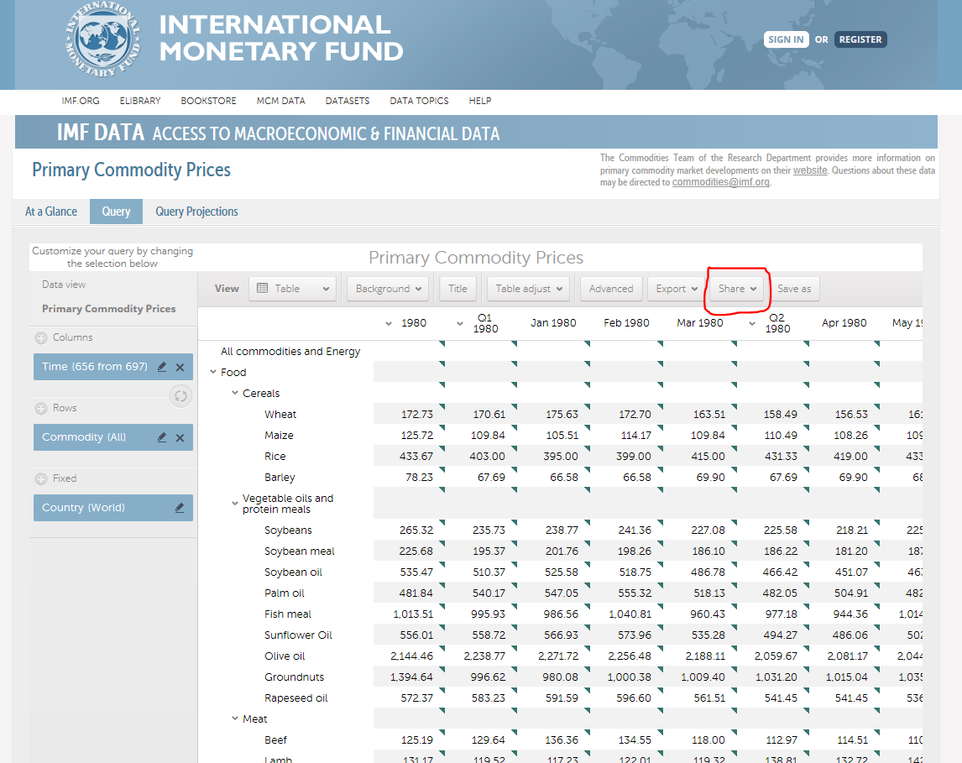This screenshot has height=763, width=962.
Task: Click the Apr 1980 column header
Action: point(844,323)
